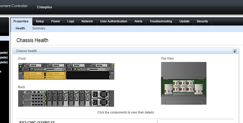Viewport: 243px width, 123px height.
Task: Open the Security tab
Action: pyautogui.click(x=202, y=21)
